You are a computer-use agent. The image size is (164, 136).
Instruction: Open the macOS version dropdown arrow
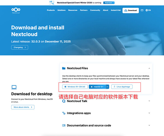[x=107, y=87]
